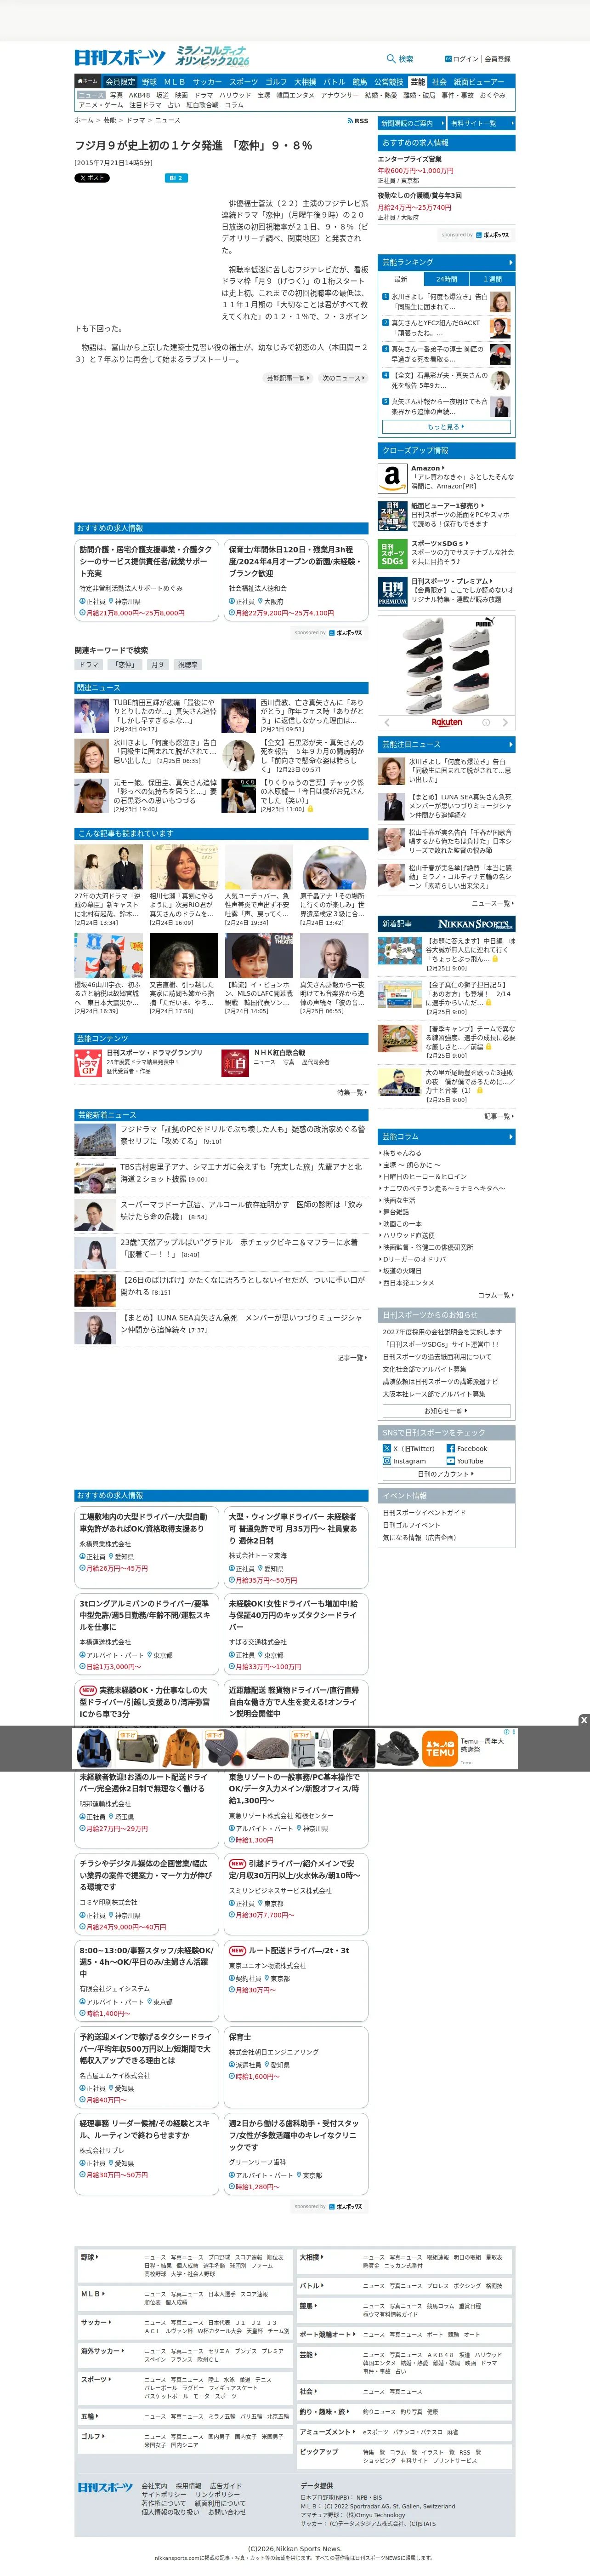
Task: Click 芸能記事一覧 button below article
Action: (x=288, y=378)
